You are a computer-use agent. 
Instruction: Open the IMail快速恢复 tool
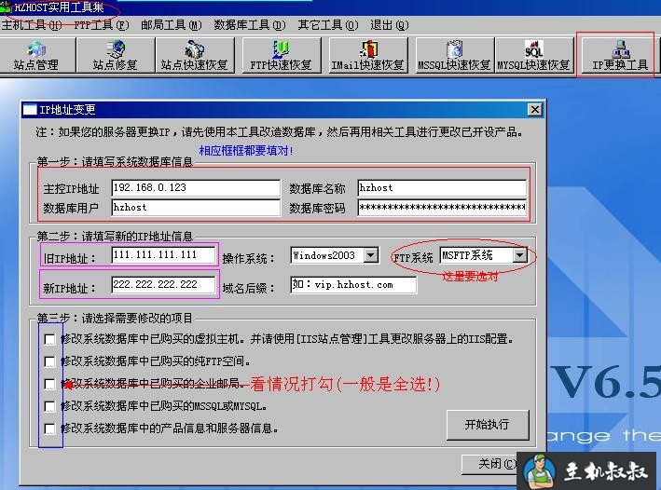[368, 56]
